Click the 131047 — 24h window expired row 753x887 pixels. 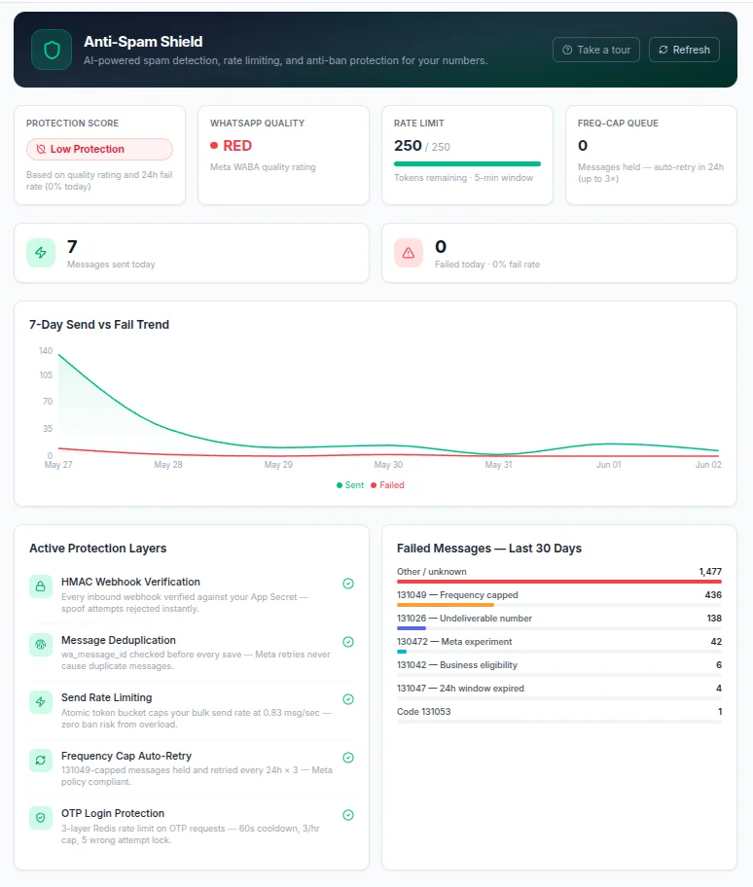[x=559, y=692]
